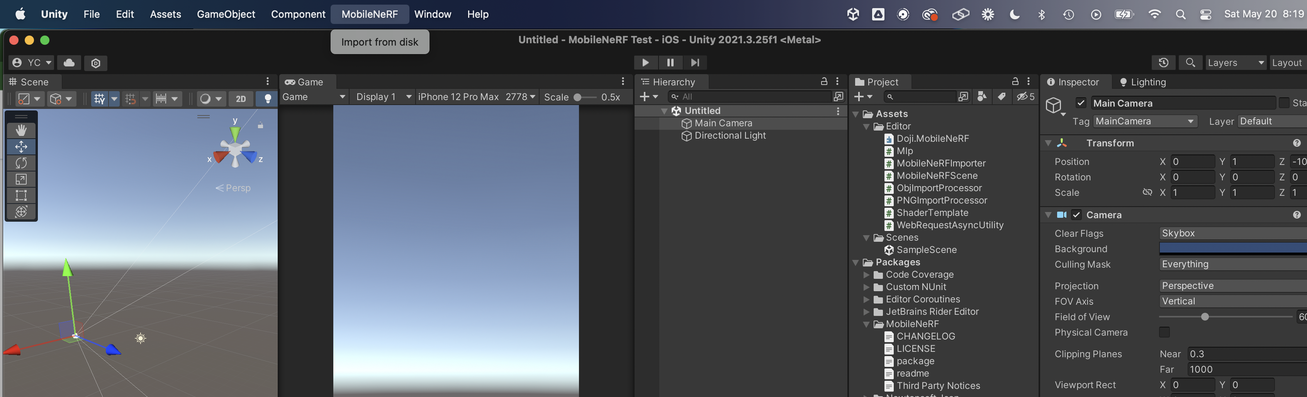This screenshot has height=397, width=1307.
Task: Toggle Project panel lock
Action: click(1015, 81)
